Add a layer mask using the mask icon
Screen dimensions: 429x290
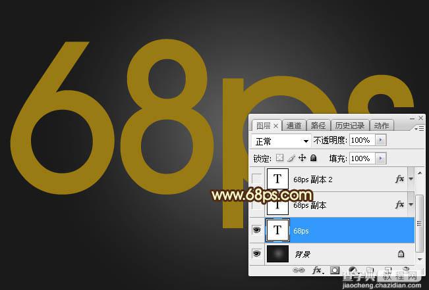tap(335, 270)
